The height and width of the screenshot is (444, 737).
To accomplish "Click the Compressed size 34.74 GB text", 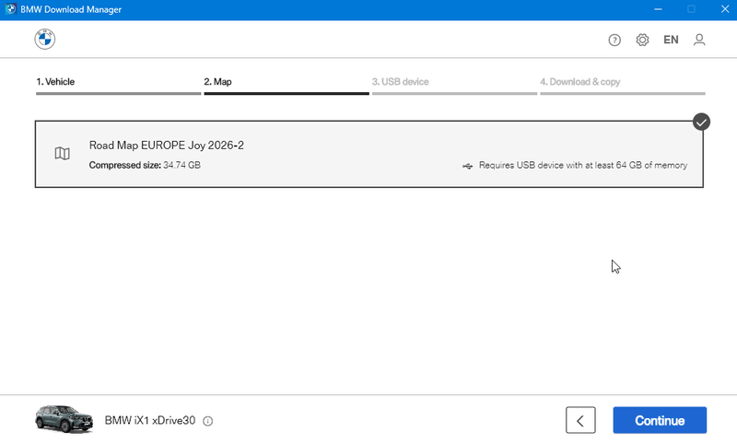I will click(145, 165).
